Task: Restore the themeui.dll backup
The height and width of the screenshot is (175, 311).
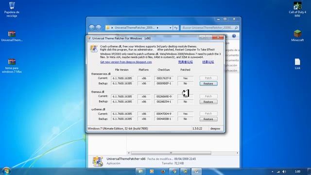Action: pos(208,102)
